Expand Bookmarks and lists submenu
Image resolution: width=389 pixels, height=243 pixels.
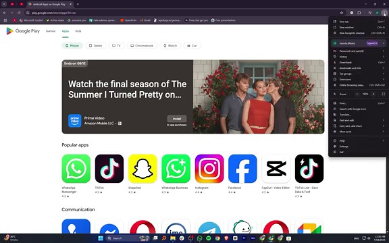(x=359, y=68)
